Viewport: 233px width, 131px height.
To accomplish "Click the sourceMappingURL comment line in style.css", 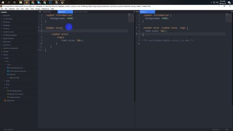I will (x=168, y=40).
